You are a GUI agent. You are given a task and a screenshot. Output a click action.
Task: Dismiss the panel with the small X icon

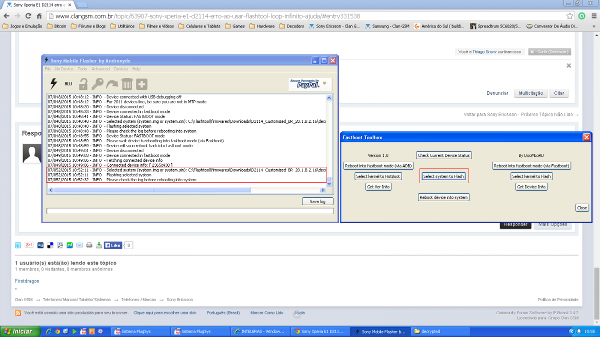(568, 65)
